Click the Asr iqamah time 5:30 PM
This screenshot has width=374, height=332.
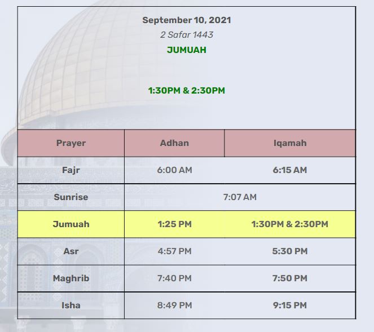pos(290,251)
